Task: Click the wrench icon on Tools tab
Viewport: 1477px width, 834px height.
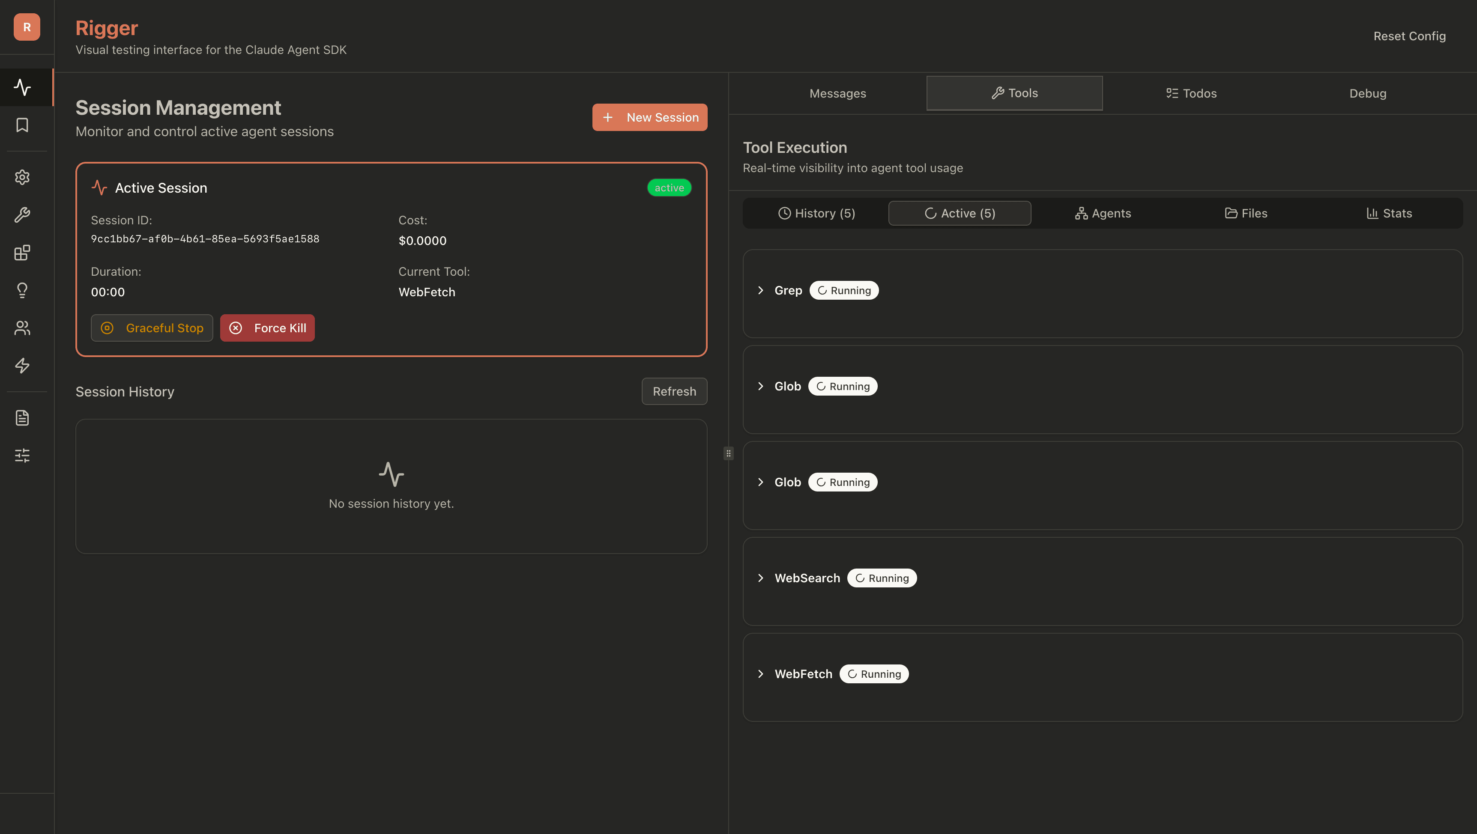Action: tap(998, 93)
